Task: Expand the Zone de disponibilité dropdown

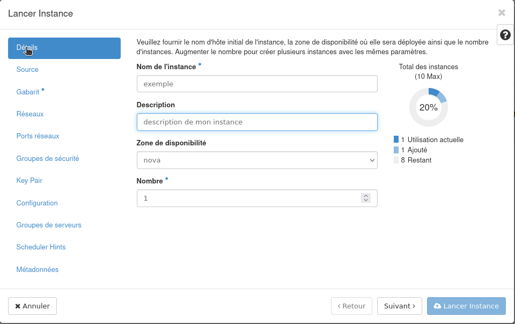Action: (x=257, y=160)
